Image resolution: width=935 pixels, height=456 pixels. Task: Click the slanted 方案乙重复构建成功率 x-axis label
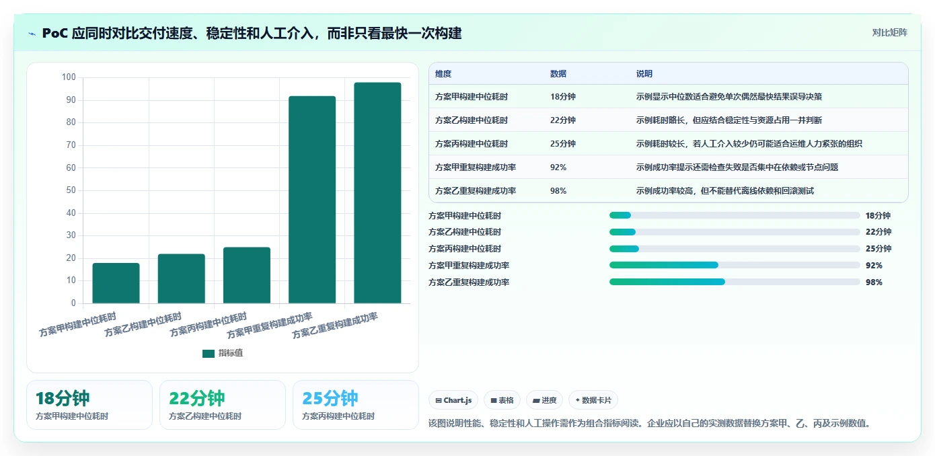tap(335, 326)
